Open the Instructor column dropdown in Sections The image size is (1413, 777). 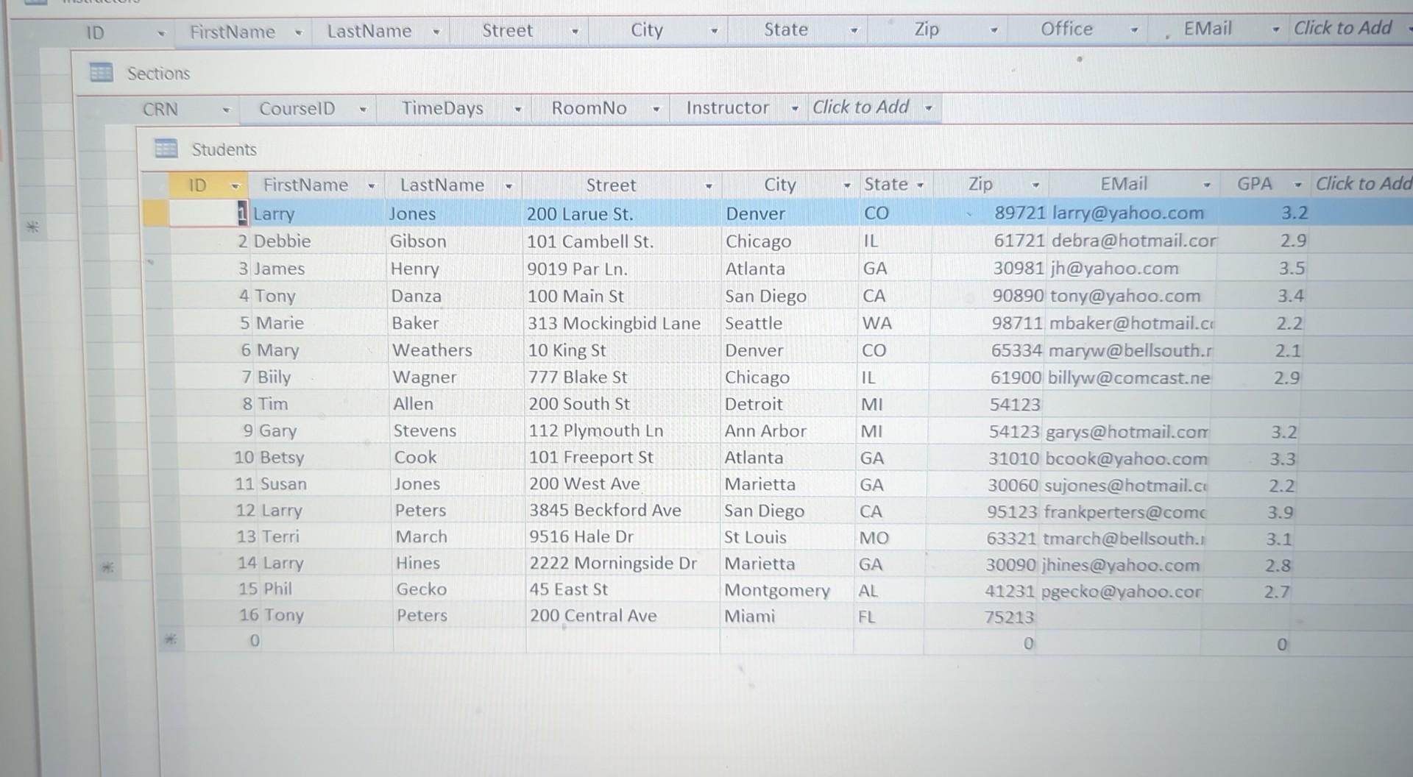click(795, 107)
